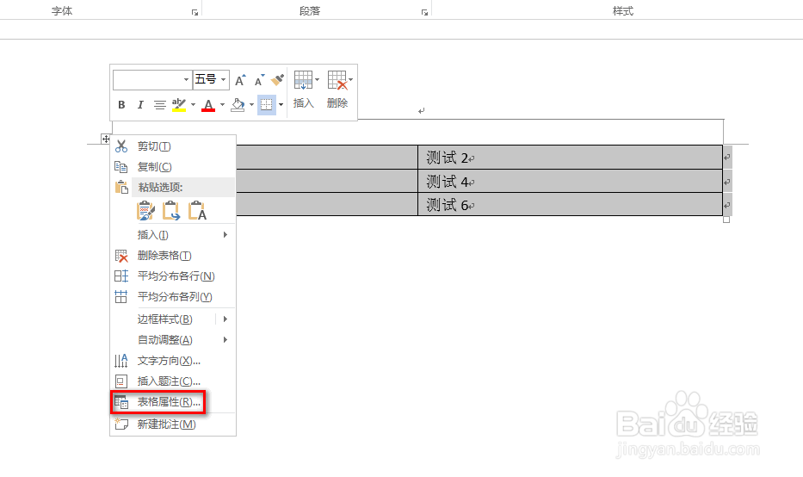Open the font name combo box
Image resolution: width=803 pixels, height=477 pixels.
click(152, 80)
